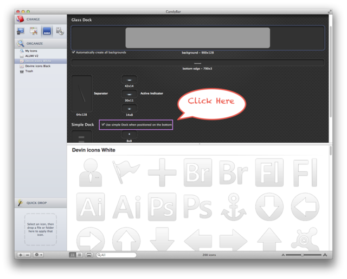Screen dimensions: 347x279
Task: Click the Quick Drop header
Action: point(41,203)
